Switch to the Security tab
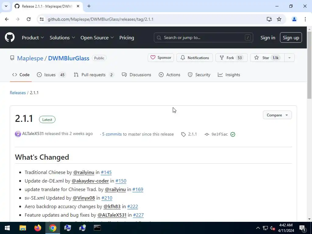Viewport: 312px width, 234px height. point(199,75)
